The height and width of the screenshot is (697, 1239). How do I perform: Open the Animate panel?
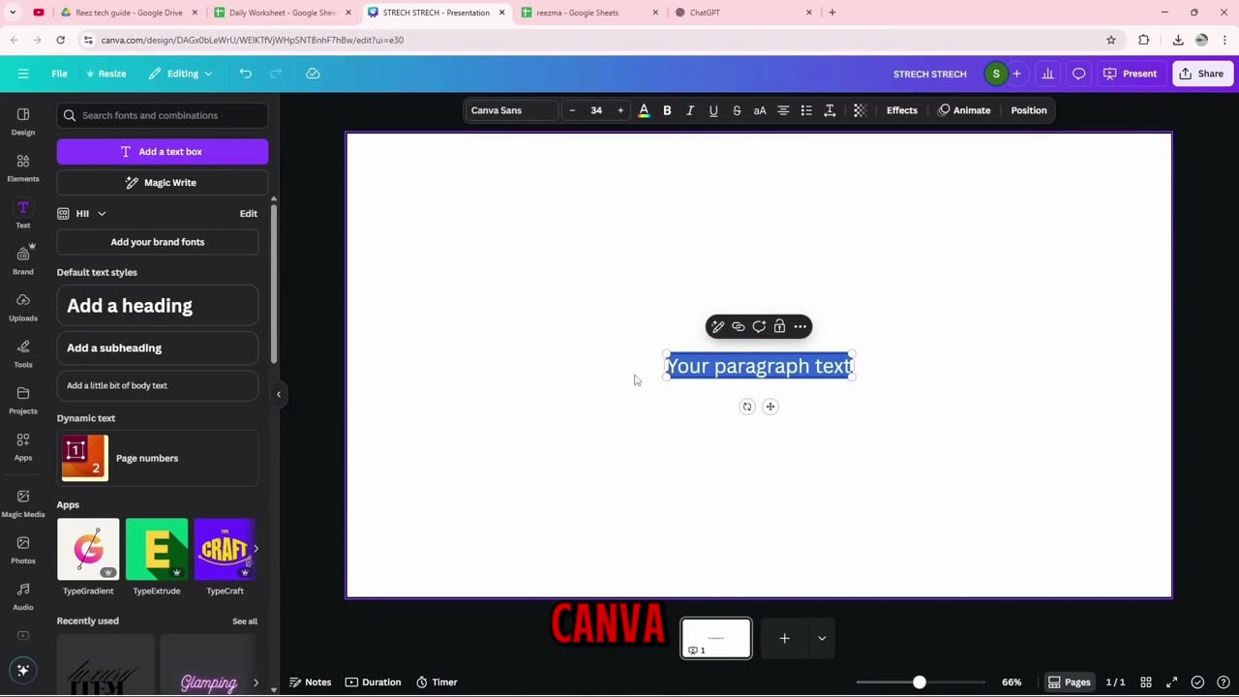click(x=964, y=110)
